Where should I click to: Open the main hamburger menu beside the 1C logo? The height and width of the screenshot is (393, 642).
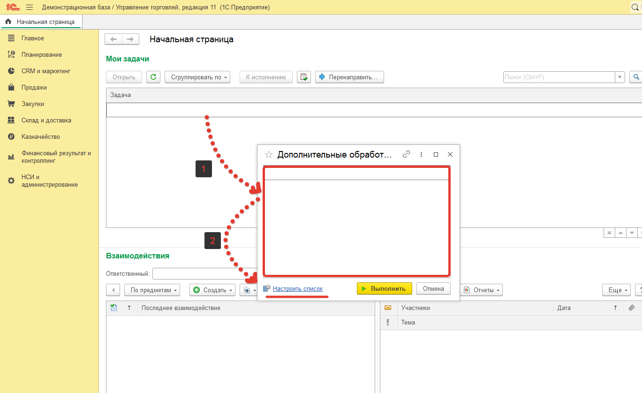coord(30,8)
